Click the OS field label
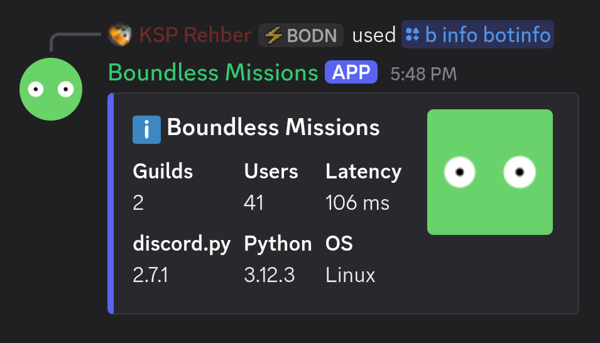Viewport: 600px width, 343px height. (x=339, y=244)
